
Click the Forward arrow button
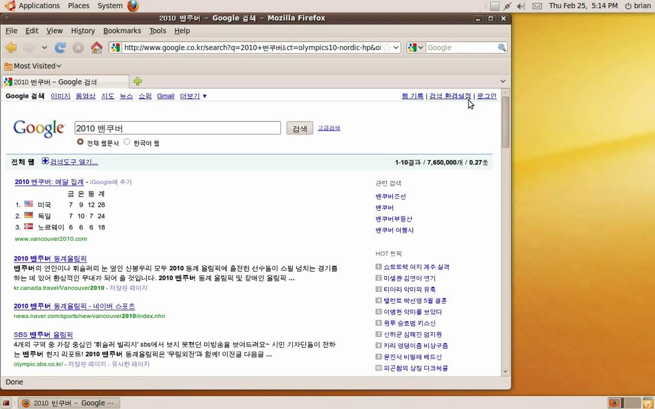tap(28, 48)
